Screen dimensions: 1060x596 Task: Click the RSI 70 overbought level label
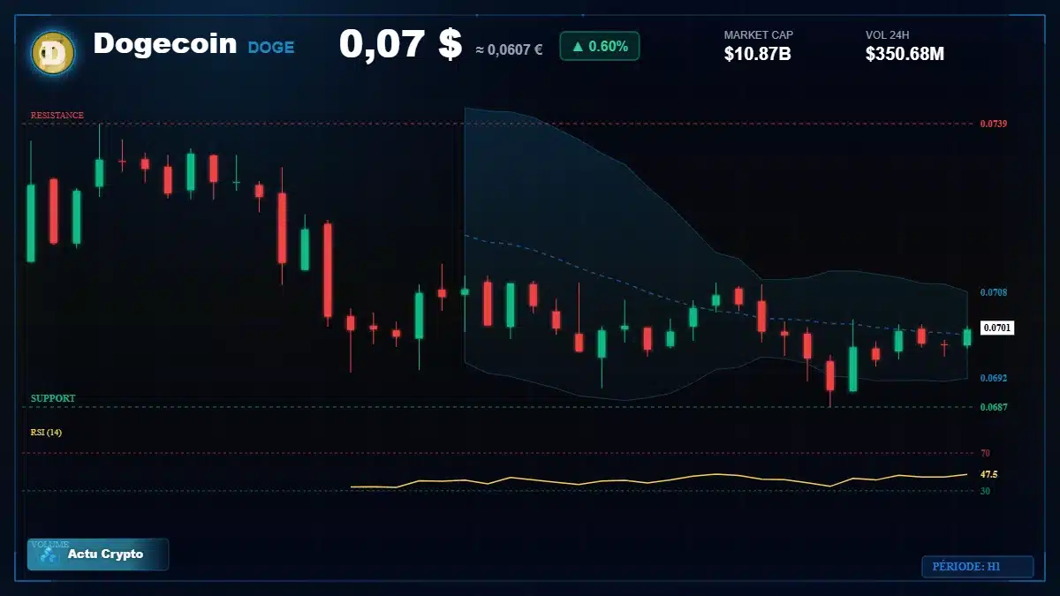pos(985,453)
